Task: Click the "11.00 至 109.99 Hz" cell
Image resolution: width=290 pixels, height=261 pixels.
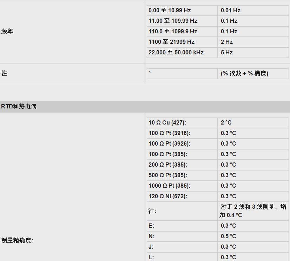Action: pos(173,21)
